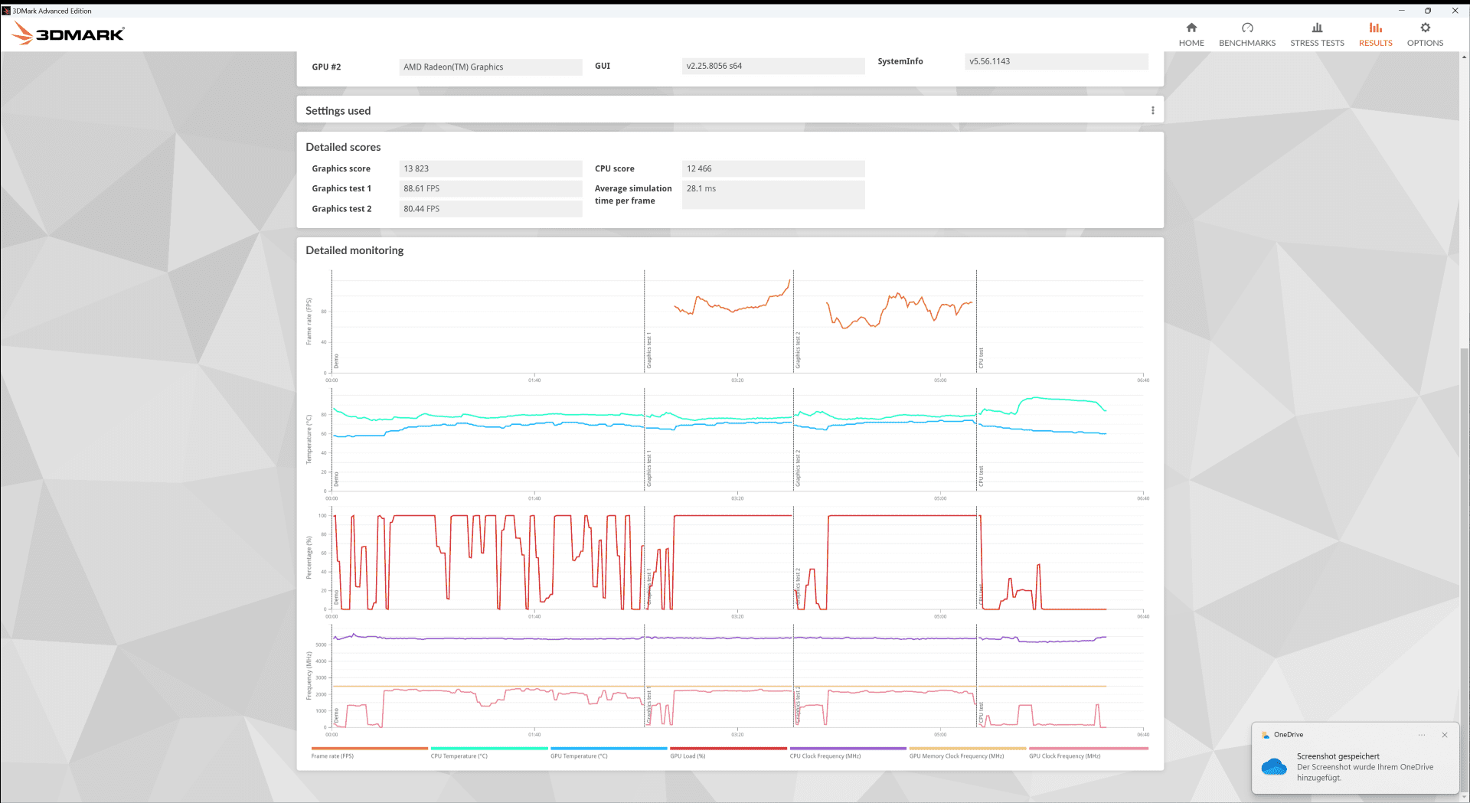Open the STRESS TESTS section
Image resolution: width=1470 pixels, height=803 pixels.
[x=1317, y=35]
